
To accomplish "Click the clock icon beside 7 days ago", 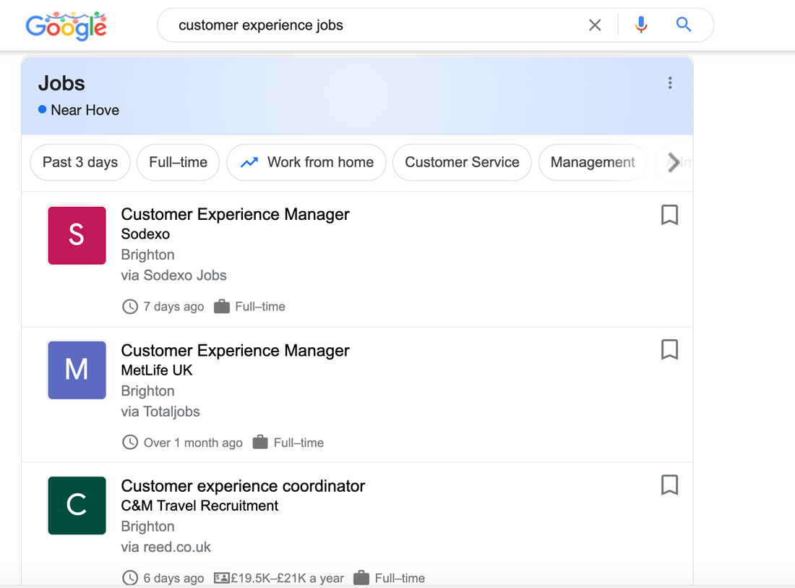I will click(130, 307).
